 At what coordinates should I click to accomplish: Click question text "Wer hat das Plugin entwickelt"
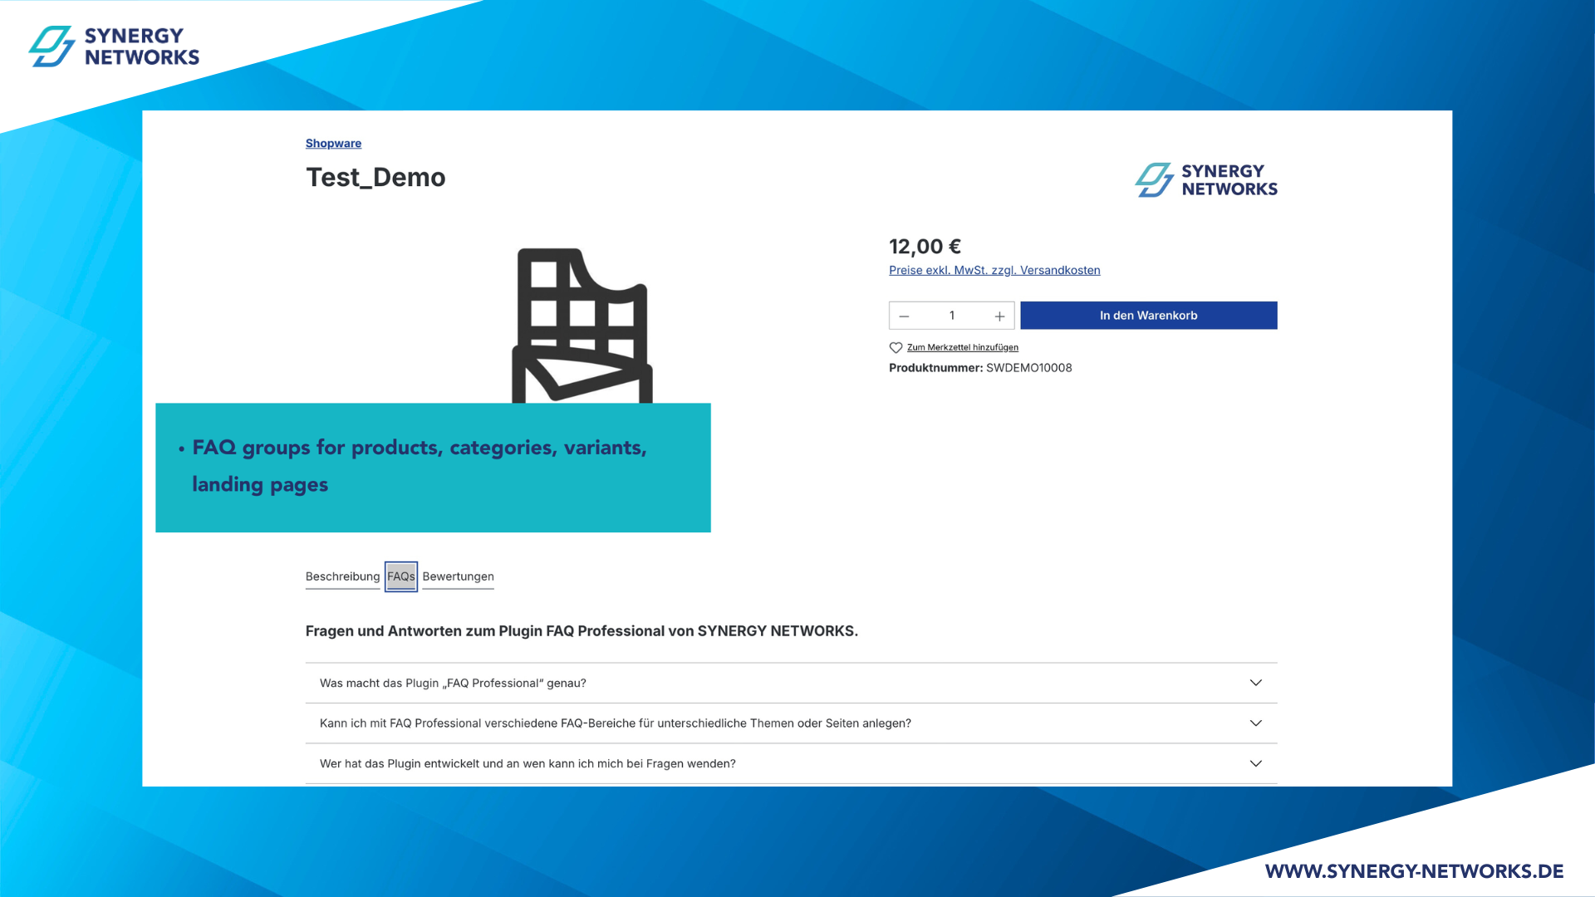pyautogui.click(x=528, y=763)
